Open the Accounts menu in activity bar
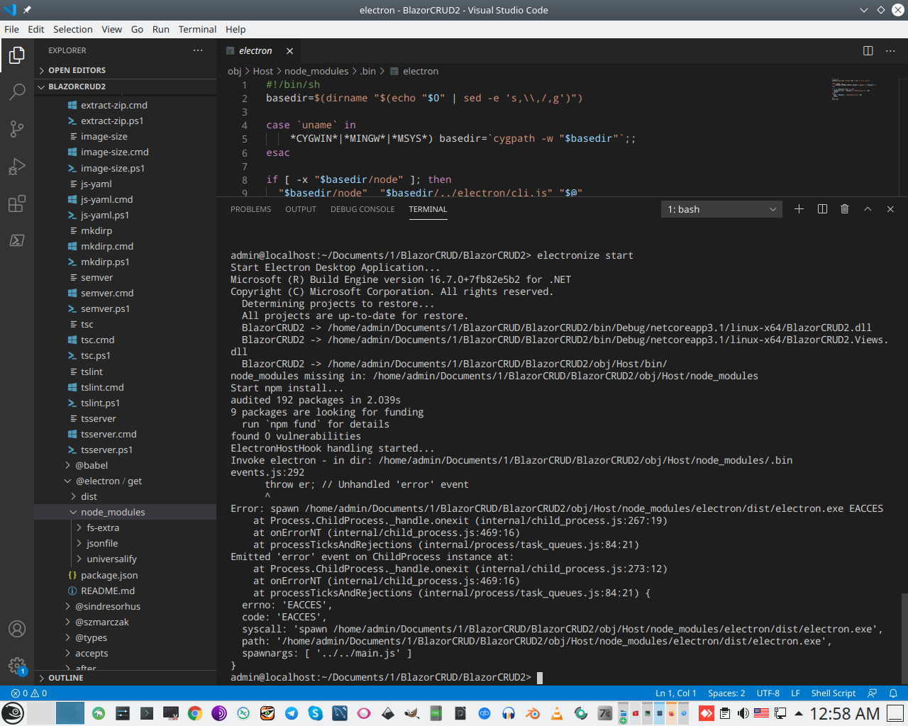Screen dimensions: 908x726 17,629
